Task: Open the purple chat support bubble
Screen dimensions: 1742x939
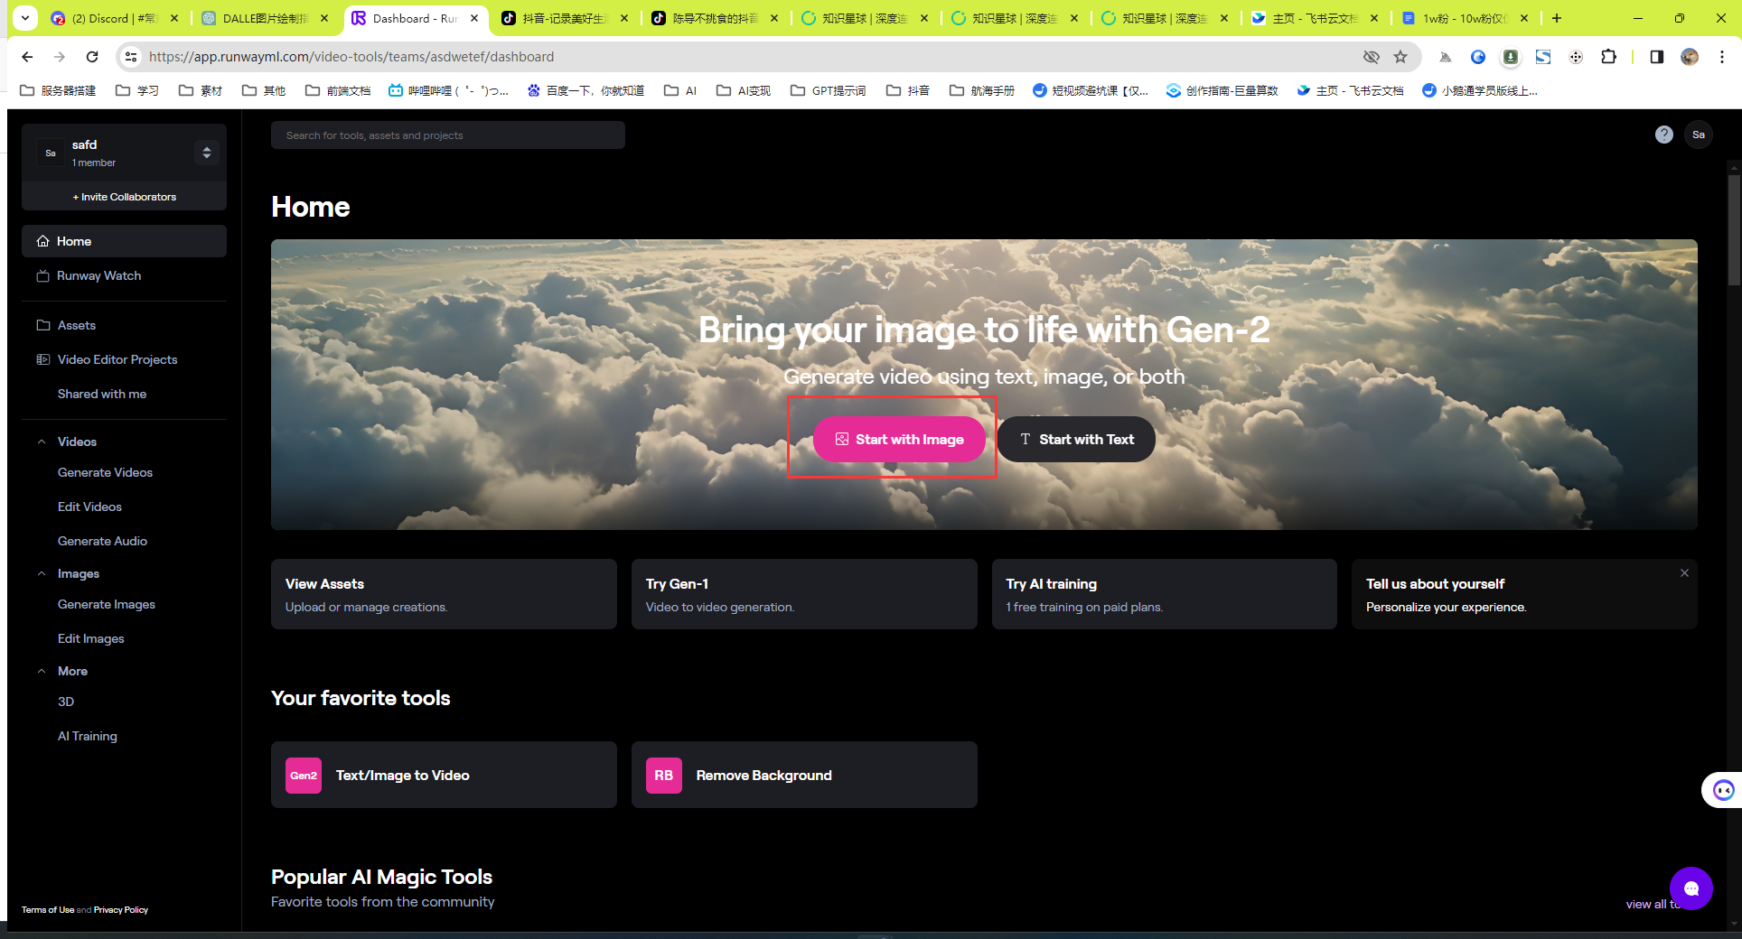Action: (x=1691, y=888)
